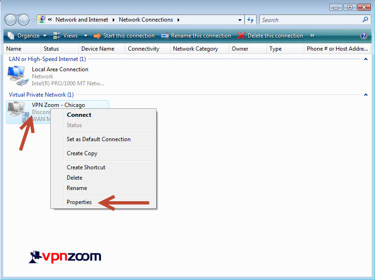Viewport: 375px width, 280px height.
Task: Open the recent pages dropdown next to the Forward button
Action: pyautogui.click(x=33, y=20)
